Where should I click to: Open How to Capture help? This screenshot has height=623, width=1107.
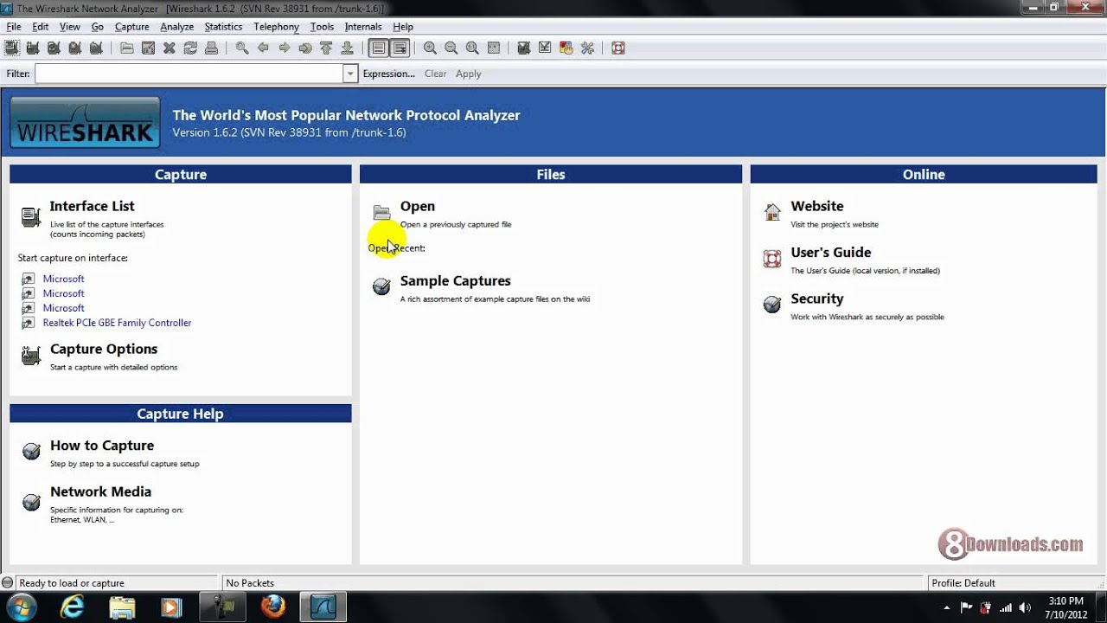click(x=102, y=446)
